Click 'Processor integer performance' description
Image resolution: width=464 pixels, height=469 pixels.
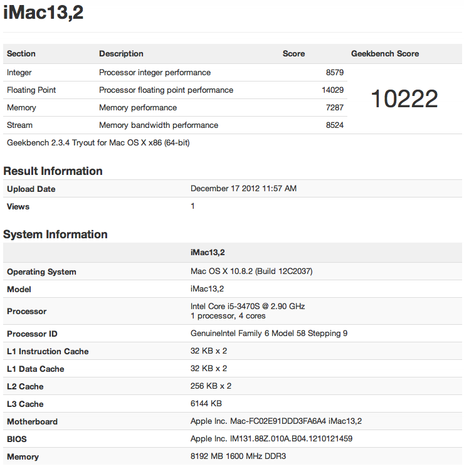pos(155,73)
